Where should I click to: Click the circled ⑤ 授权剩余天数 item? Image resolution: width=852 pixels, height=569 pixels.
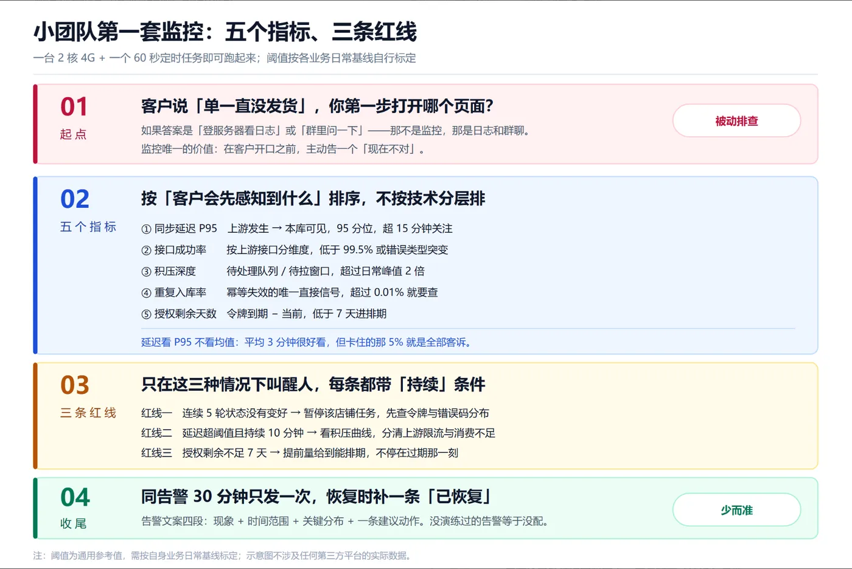(x=179, y=314)
